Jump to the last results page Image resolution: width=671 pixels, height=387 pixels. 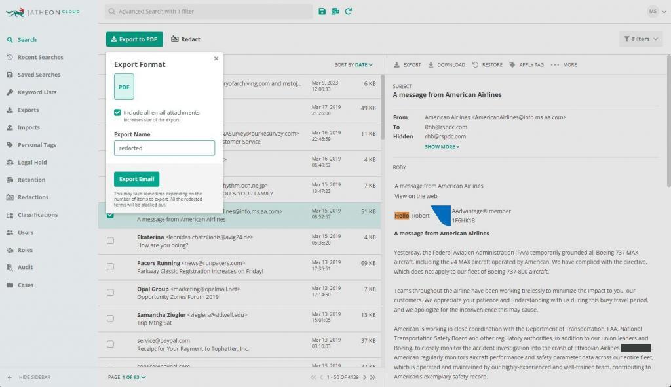click(373, 377)
